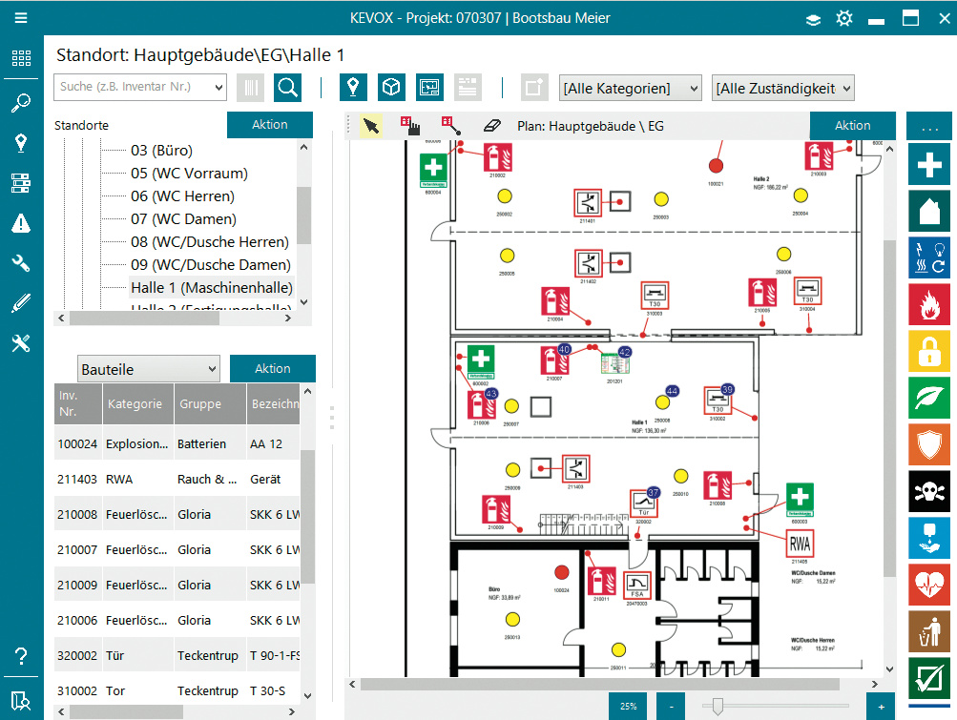Select the skull hazardous substances category
Viewport: 957px width, 720px height.
pos(929,491)
